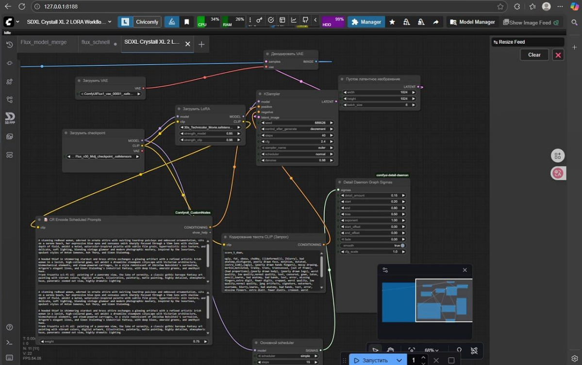
Task: Open the KSampler scheduler combo showing normal
Action: [x=297, y=154]
